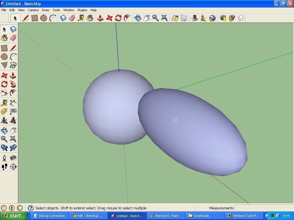This screenshot has height=220, width=294.
Task: Switch to the Chrome 'edit : Sketchup' taskbar button
Action: click(88, 216)
